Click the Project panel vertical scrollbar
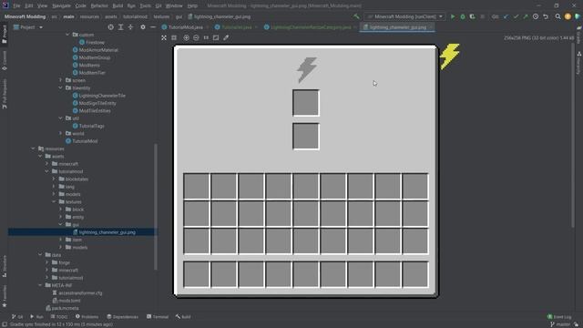583x328 pixels. [156, 207]
